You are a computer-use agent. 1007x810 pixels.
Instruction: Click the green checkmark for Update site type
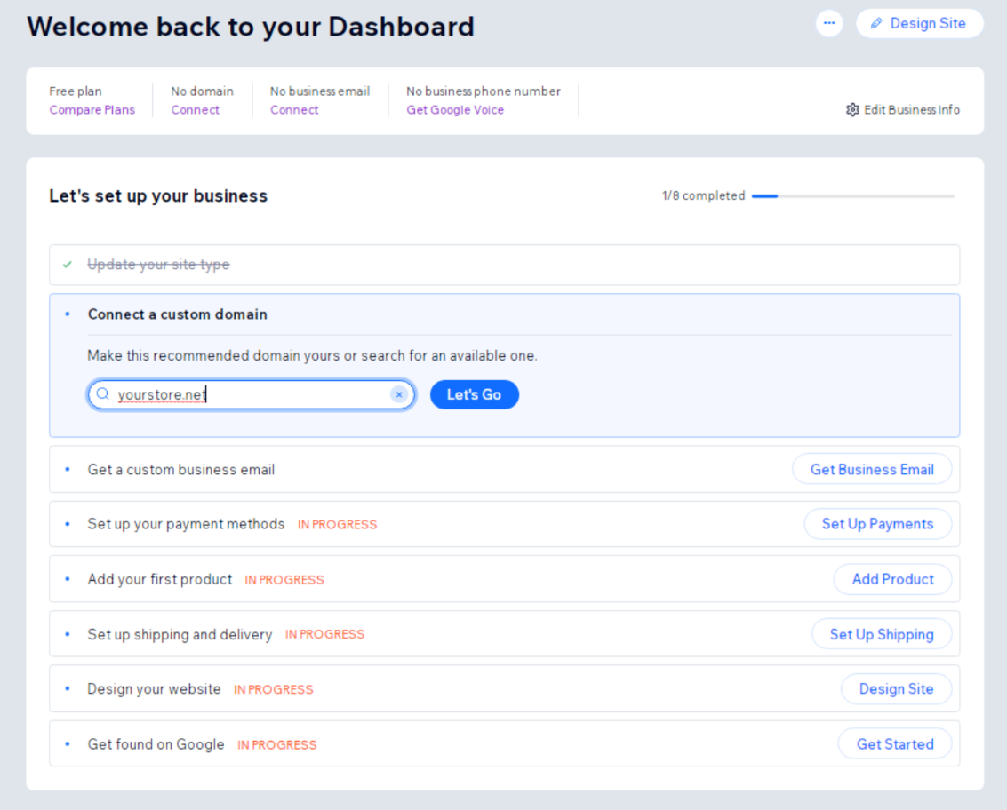pyautogui.click(x=68, y=265)
